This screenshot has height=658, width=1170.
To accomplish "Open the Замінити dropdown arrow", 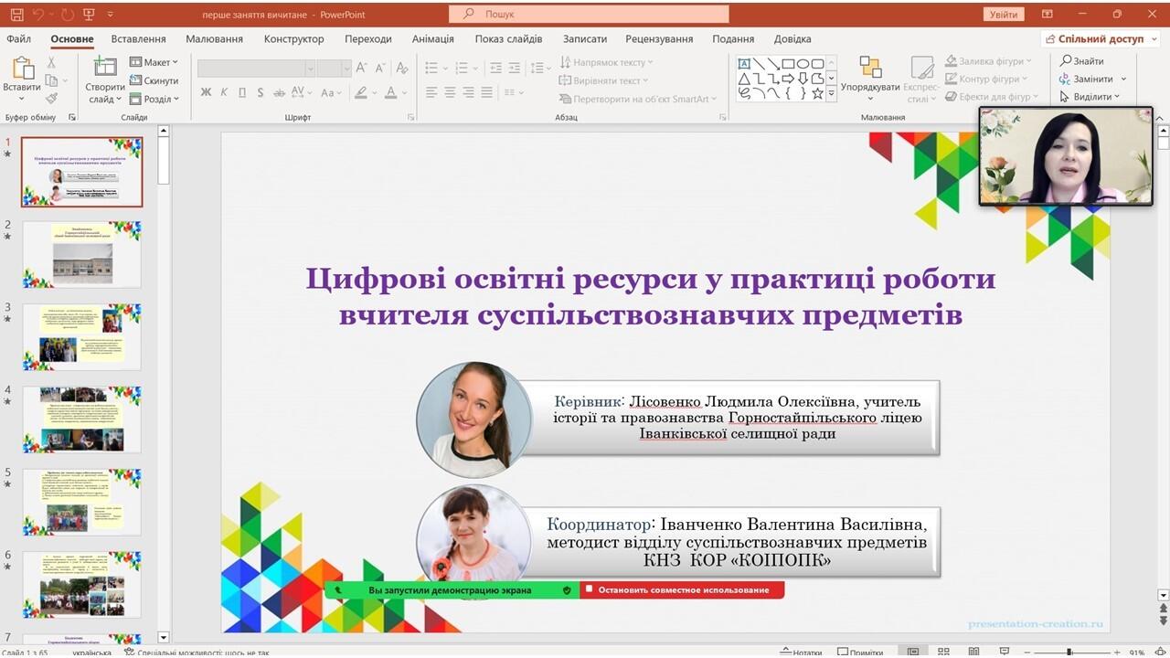I will tap(1123, 80).
